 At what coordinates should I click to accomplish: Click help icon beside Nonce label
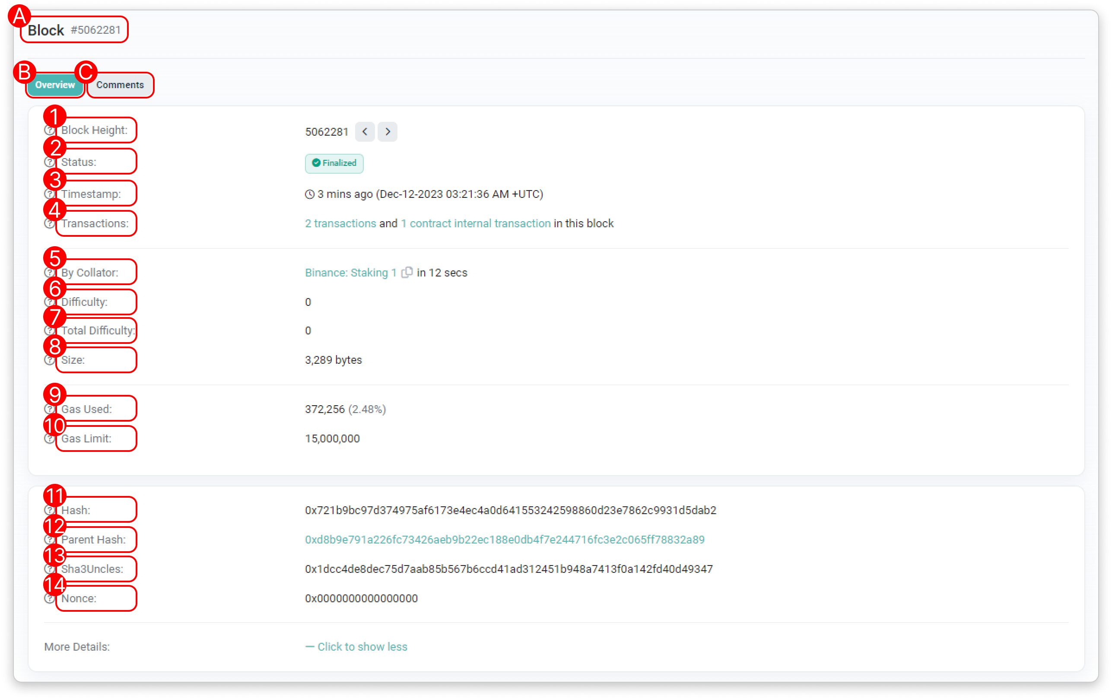pos(49,599)
